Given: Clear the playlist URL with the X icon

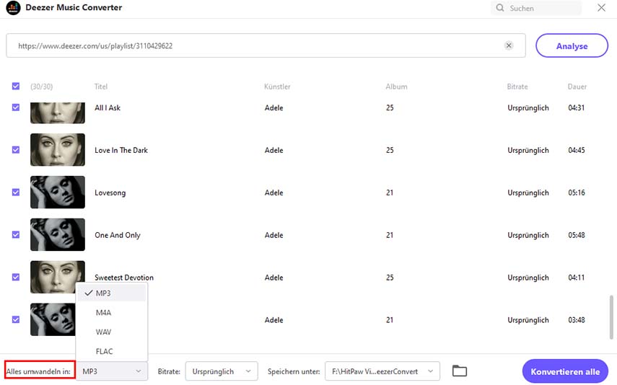Looking at the screenshot, I should (x=509, y=45).
